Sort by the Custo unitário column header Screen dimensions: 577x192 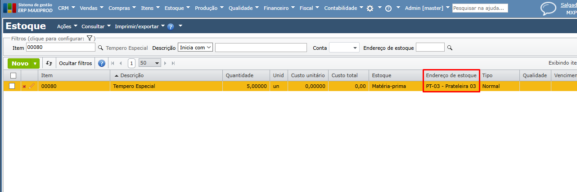(x=308, y=75)
